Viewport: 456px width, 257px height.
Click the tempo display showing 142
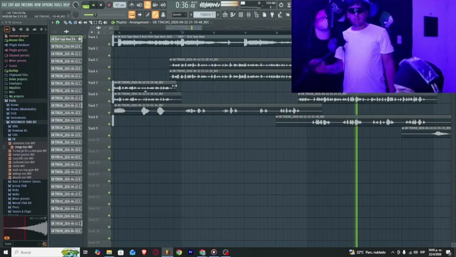pos(120,5)
